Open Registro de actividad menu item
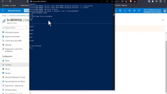This screenshot has height=94, width=167. click(12, 37)
